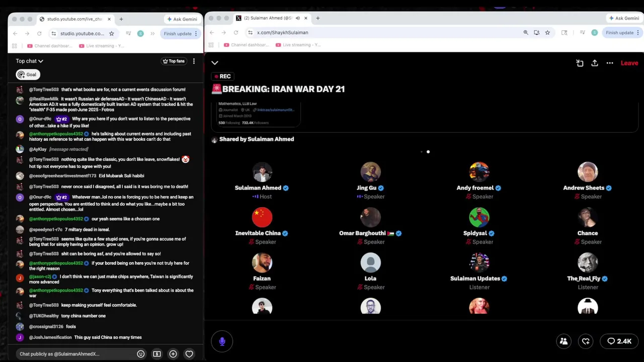Click the share upload icon in the Space

click(595, 63)
